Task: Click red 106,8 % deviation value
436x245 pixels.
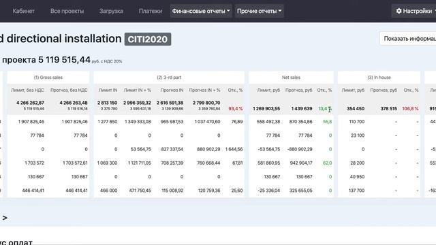Action: tap(410, 109)
